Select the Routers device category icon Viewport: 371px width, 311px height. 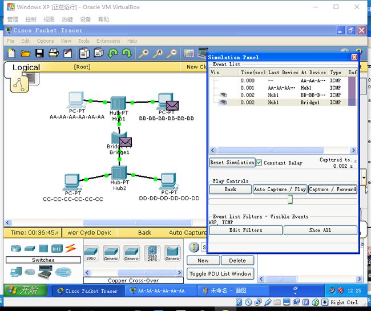[x=16, y=248]
